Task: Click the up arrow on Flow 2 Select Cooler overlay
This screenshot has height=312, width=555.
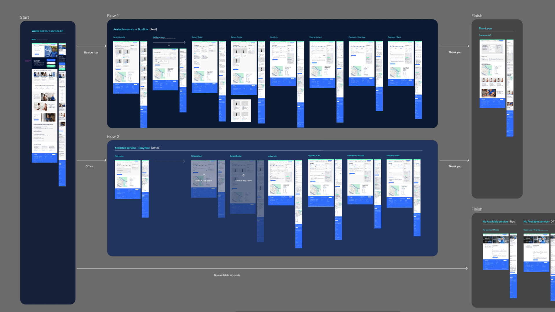Action: pyautogui.click(x=244, y=175)
